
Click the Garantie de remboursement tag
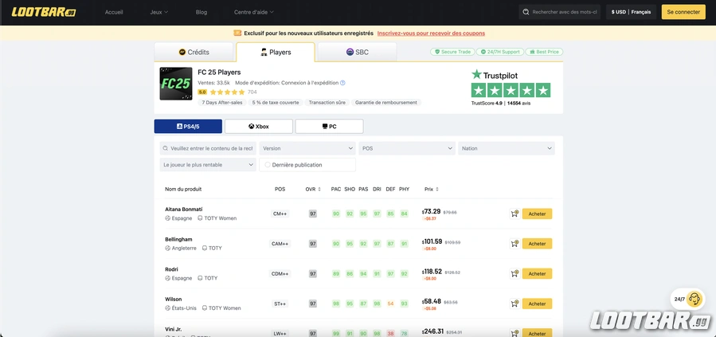pyautogui.click(x=385, y=103)
